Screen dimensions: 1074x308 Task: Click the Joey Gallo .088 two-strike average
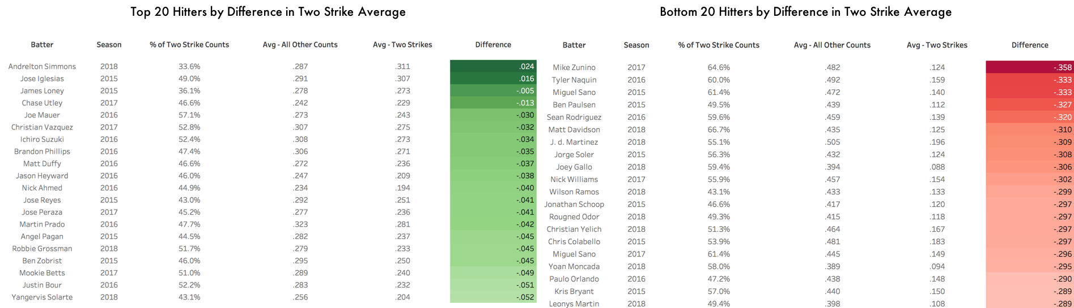[937, 167]
